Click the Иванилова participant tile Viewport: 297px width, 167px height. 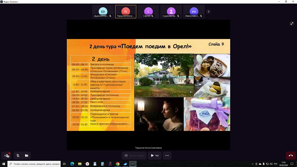pos(194,12)
